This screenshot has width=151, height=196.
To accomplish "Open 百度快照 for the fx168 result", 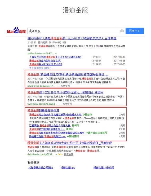I will tap(65, 86).
